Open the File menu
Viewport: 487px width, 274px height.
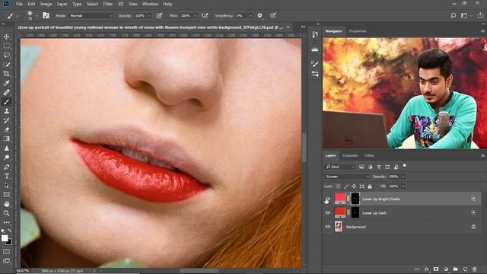tap(19, 4)
